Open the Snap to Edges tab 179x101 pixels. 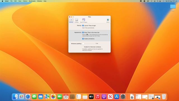coord(84,20)
